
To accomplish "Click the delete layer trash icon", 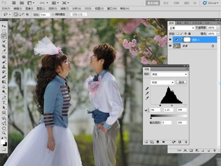I will (x=214, y=151).
